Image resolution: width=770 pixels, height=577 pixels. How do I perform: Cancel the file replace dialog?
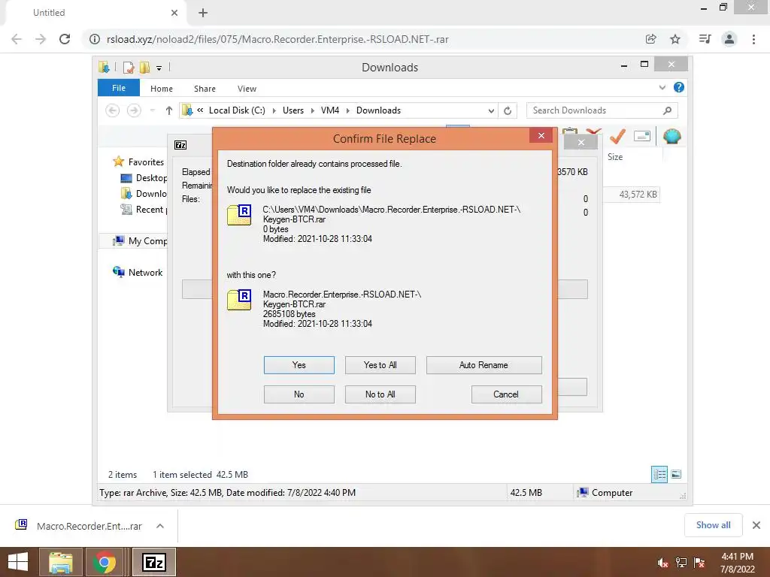506,394
